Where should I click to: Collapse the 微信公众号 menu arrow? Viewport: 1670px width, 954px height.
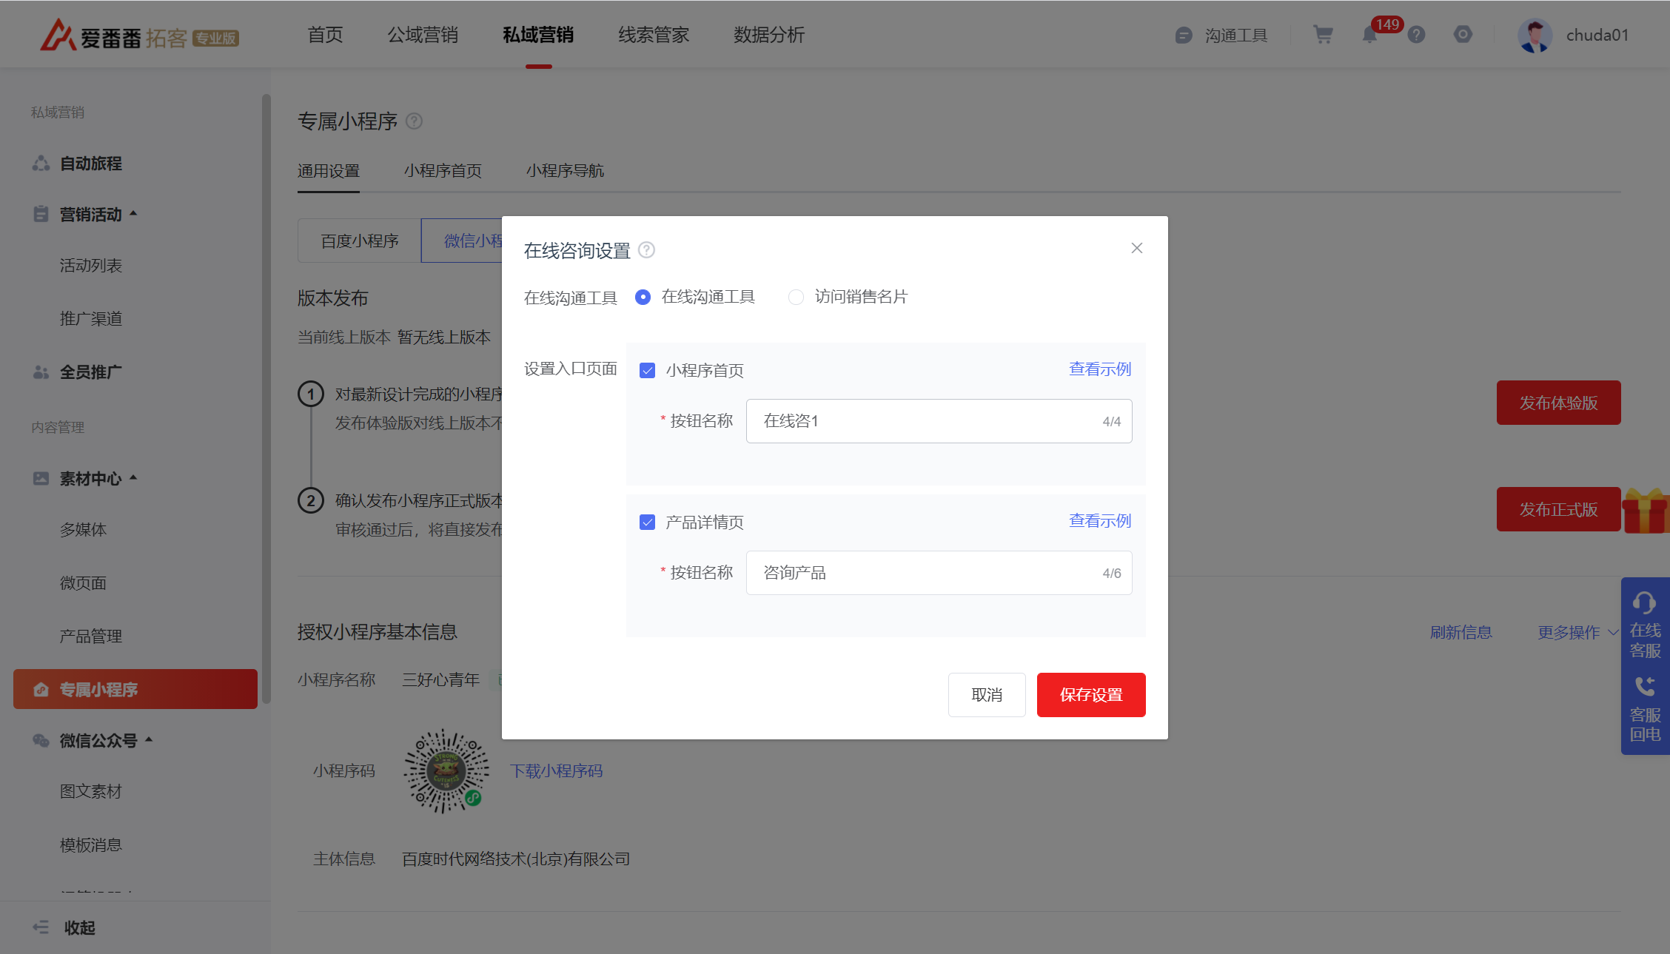[x=149, y=739]
